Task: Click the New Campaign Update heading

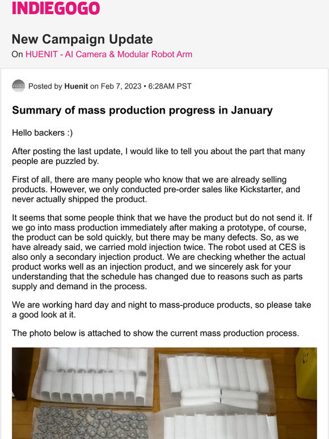Action: (x=82, y=39)
